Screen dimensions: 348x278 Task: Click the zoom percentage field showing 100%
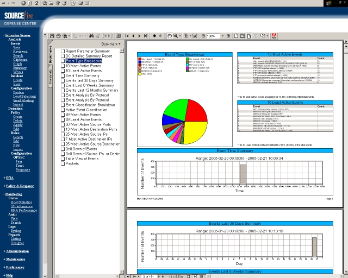click(213, 36)
